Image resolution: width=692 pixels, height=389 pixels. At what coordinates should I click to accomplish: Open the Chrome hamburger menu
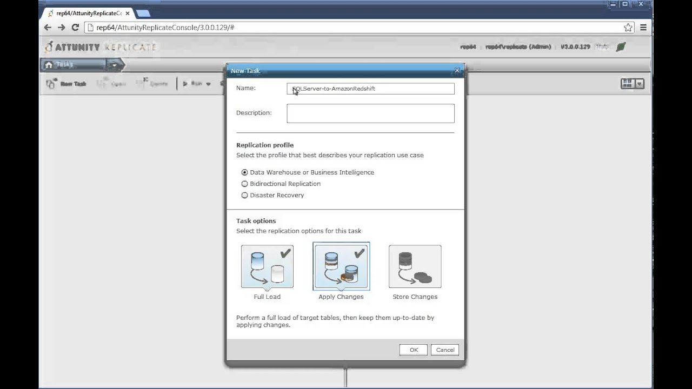point(643,27)
